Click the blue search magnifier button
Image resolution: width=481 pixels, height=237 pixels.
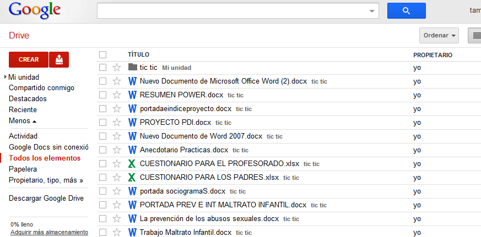(x=406, y=10)
